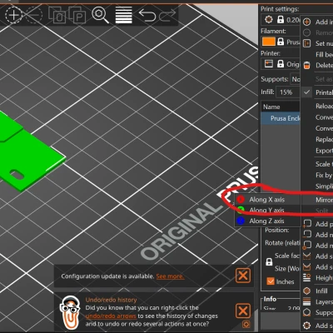Screen dimensions: 333x333
Task: Choose Scale entry in context menu
Action: click(x=317, y=164)
